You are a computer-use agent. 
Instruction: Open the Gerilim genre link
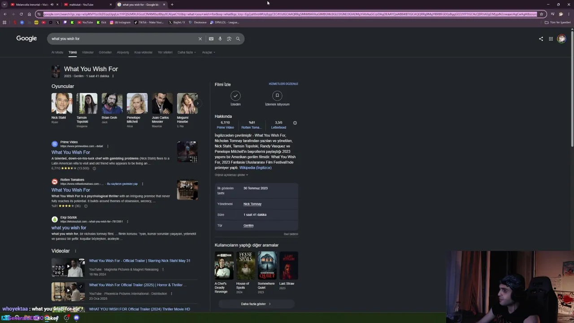pos(248,226)
